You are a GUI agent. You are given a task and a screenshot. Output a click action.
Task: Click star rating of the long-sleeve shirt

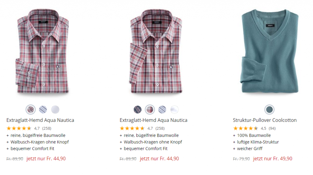[19, 128]
